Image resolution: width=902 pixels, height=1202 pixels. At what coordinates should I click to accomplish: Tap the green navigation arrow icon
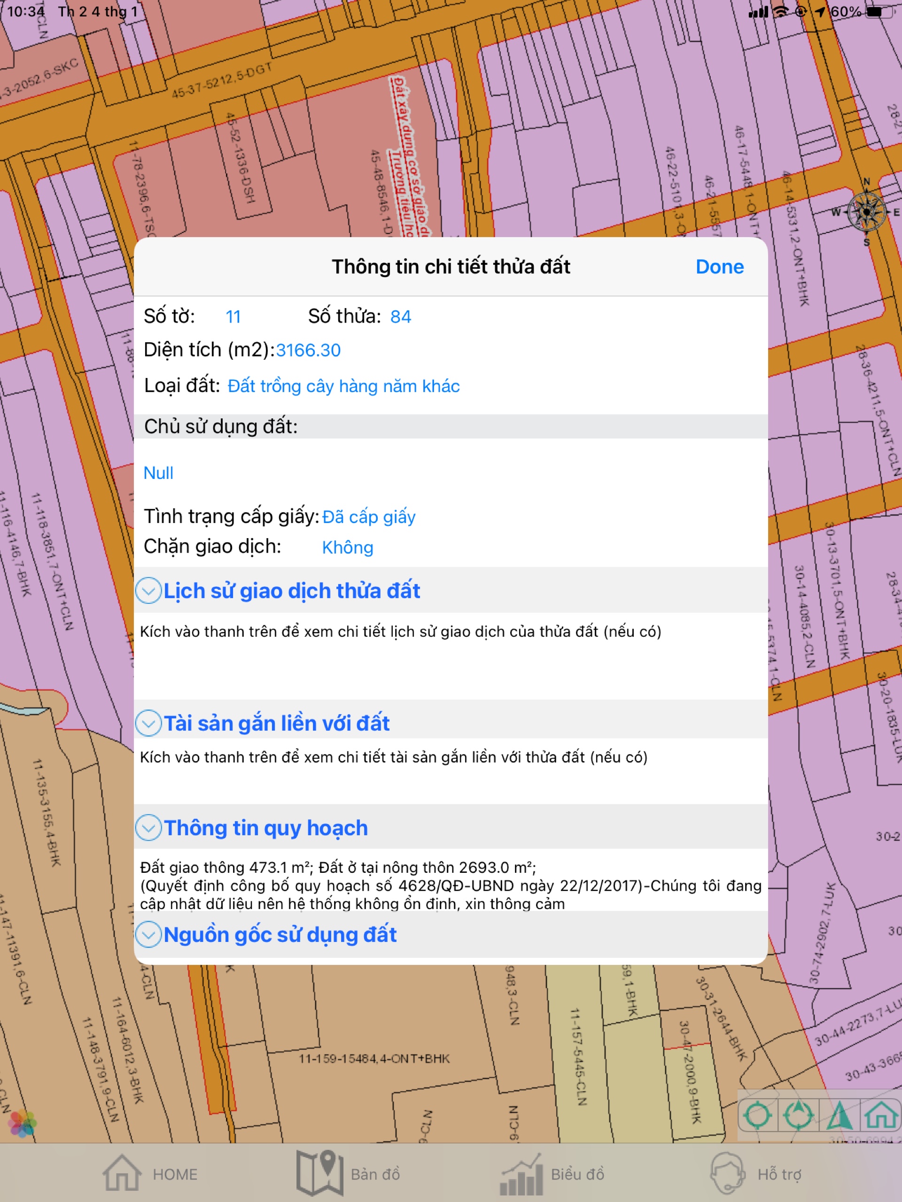tap(840, 1116)
